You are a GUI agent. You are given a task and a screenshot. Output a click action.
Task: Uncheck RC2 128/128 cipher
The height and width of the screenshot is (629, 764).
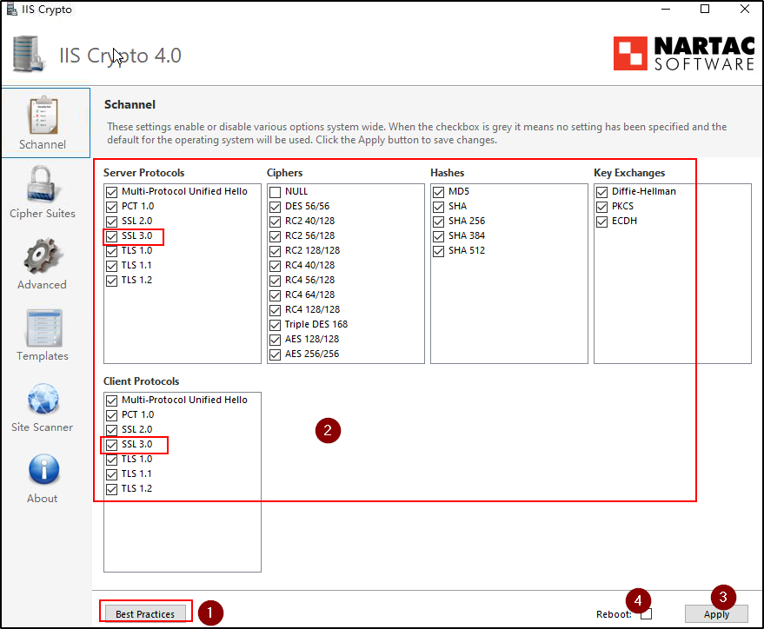[276, 251]
